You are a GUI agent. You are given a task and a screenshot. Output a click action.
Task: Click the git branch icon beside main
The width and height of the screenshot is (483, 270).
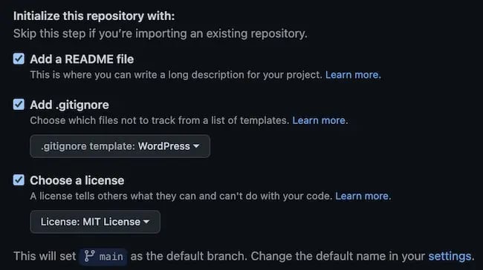pyautogui.click(x=89, y=256)
